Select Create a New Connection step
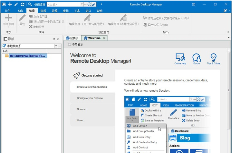The width and height of the screenshot is (232, 159). [93, 87]
